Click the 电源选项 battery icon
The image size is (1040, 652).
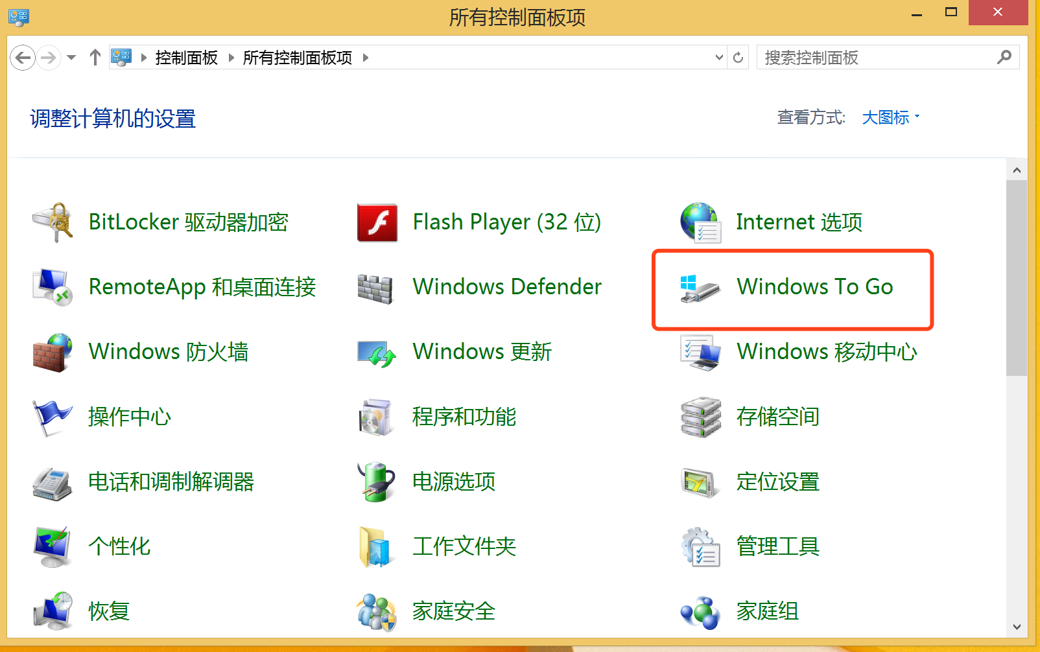[x=377, y=482]
